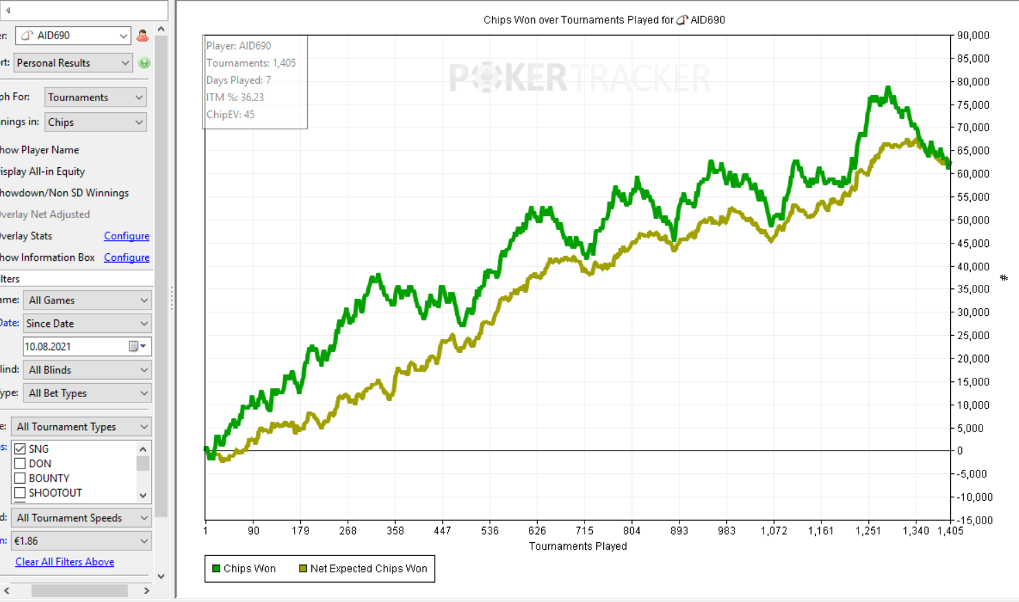Click the sidebar panel's scroll down arrow

tap(161, 577)
